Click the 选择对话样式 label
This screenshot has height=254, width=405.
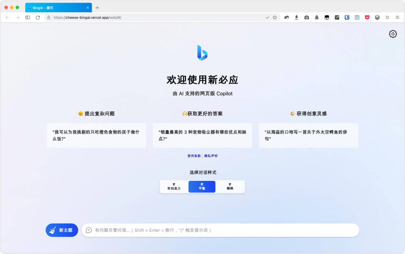click(203, 172)
